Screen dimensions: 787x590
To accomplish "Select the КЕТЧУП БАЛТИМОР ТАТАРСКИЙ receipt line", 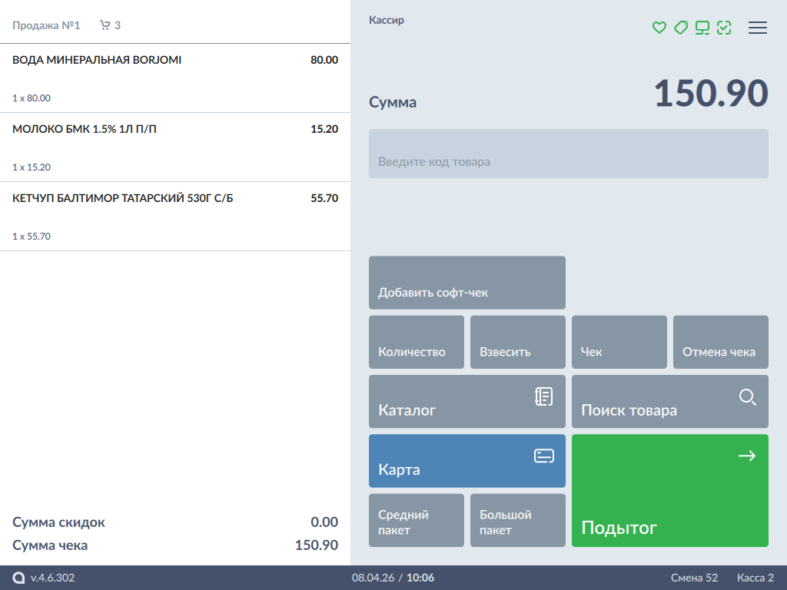I will 175,217.
